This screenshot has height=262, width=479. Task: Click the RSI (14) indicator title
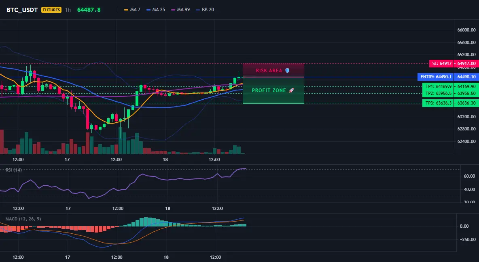pyautogui.click(x=13, y=170)
